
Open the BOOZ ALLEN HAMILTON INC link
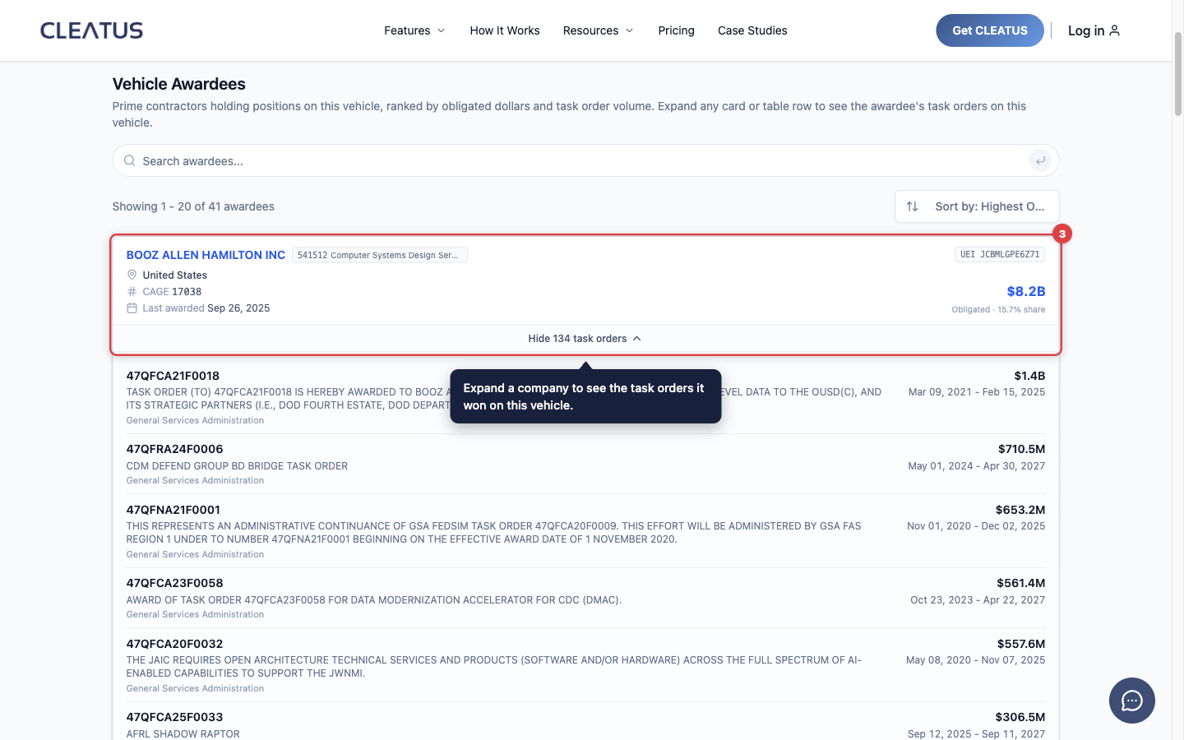coord(206,255)
